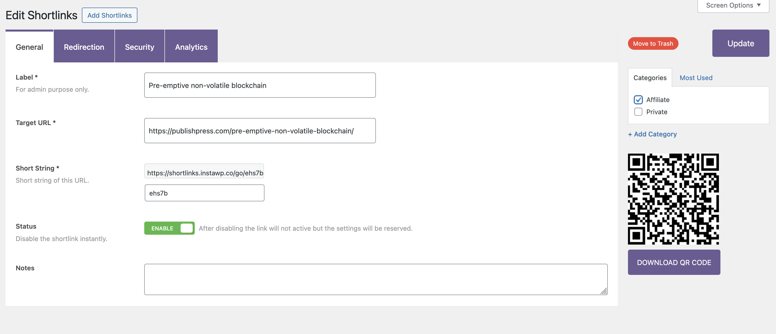Move the shortlink to Trash
Viewport: 776px width, 334px height.
click(x=653, y=43)
